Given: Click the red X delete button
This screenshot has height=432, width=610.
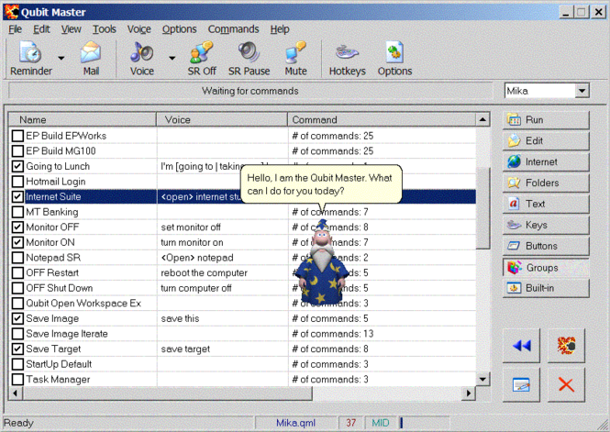Looking at the screenshot, I should (x=566, y=384).
